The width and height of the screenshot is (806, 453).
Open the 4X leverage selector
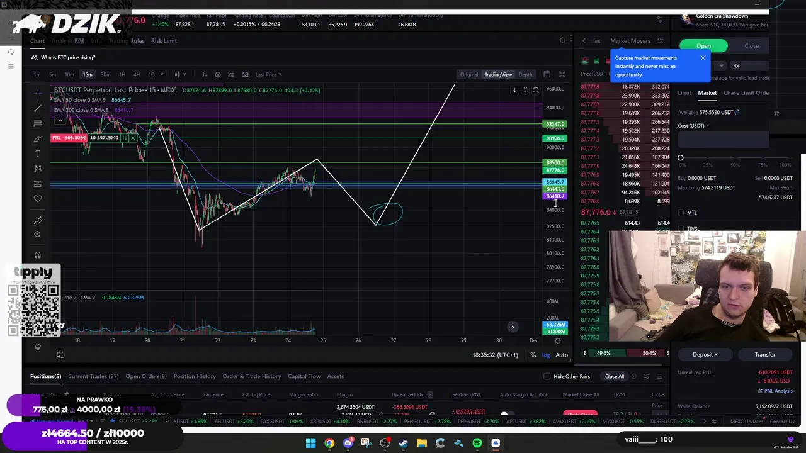751,66
